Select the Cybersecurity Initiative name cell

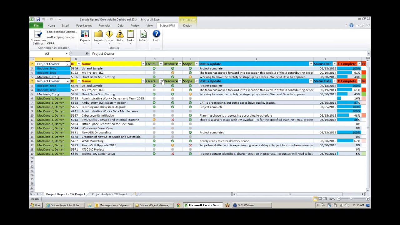click(113, 115)
